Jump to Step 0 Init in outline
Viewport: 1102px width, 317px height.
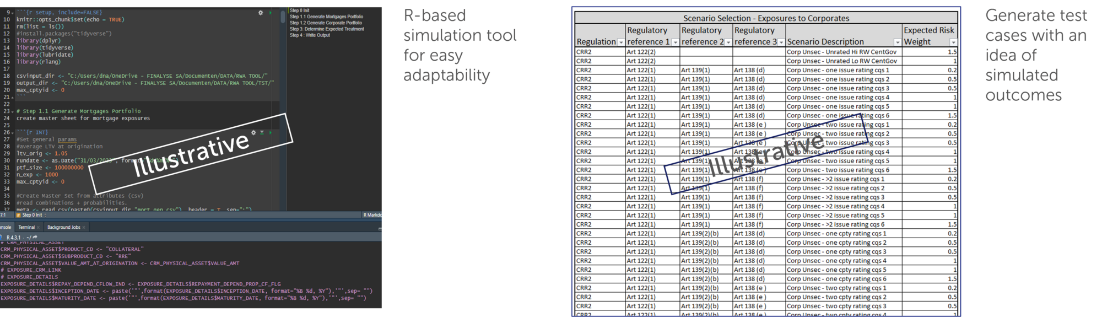[x=300, y=10]
